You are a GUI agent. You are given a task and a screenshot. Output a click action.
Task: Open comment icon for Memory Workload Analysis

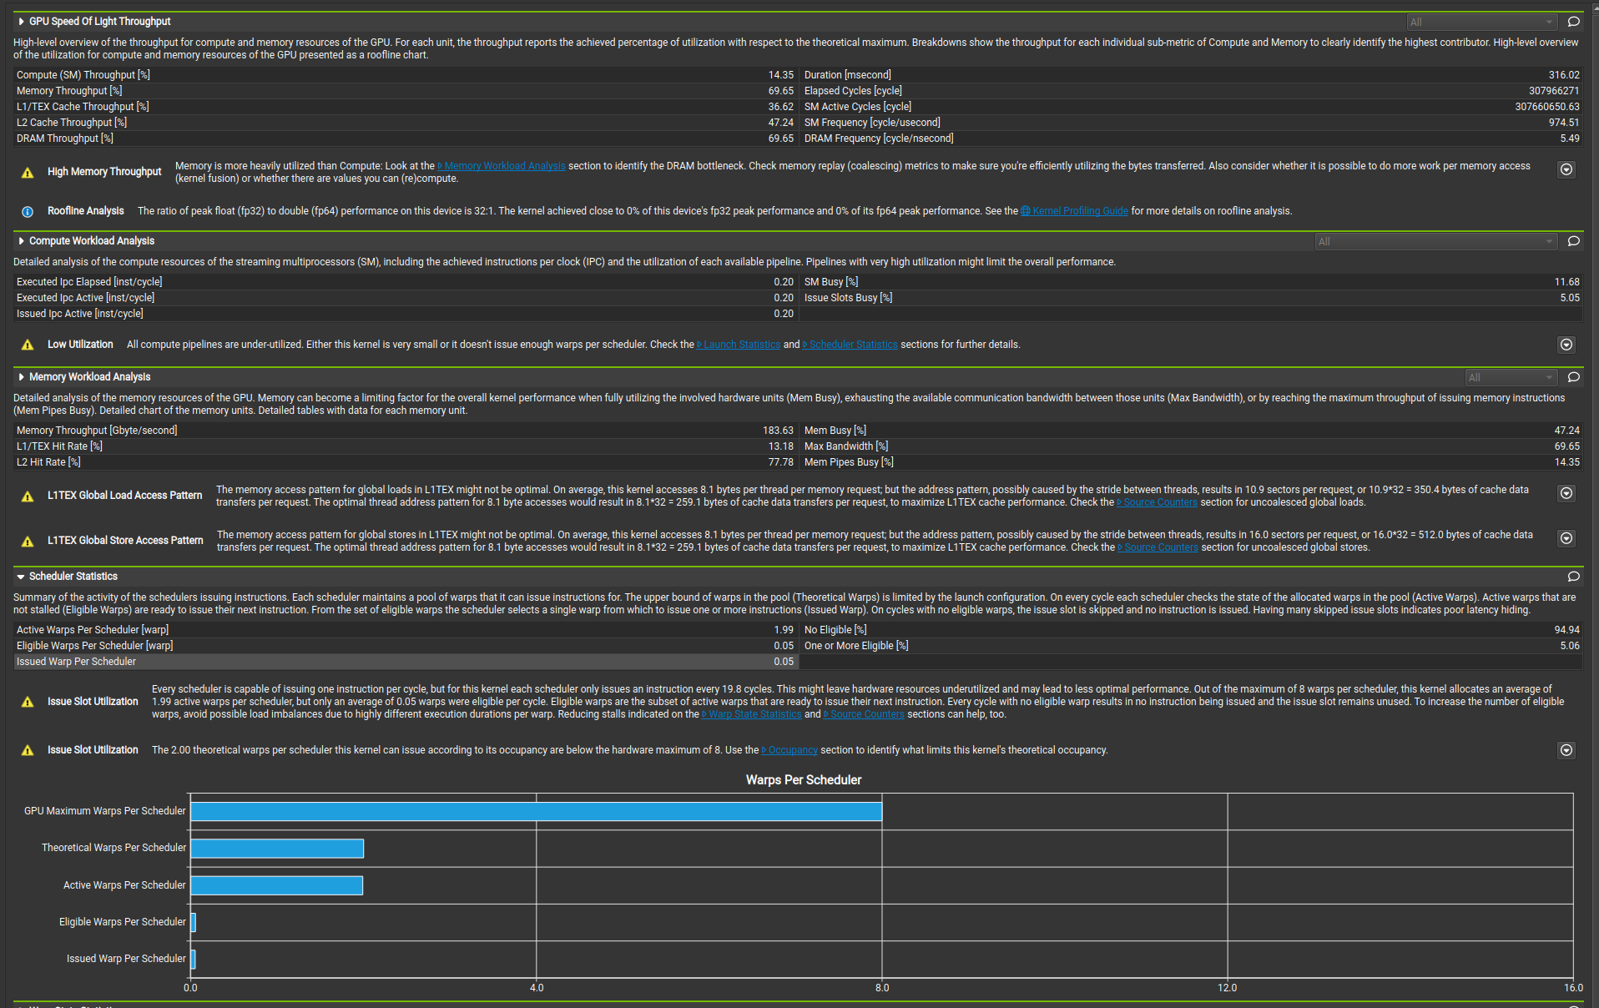[x=1573, y=377]
